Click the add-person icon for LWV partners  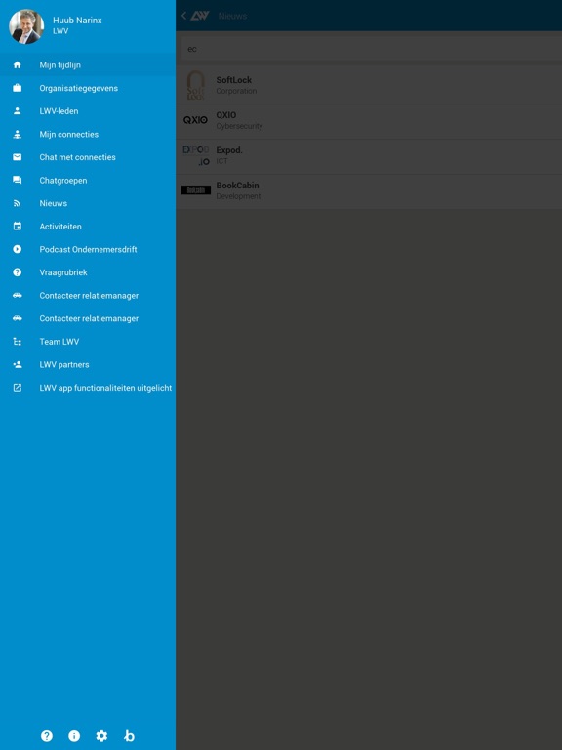tap(18, 364)
